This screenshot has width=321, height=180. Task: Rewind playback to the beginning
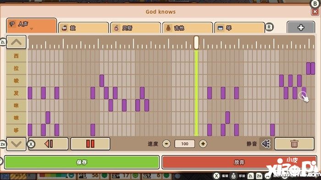(49, 144)
